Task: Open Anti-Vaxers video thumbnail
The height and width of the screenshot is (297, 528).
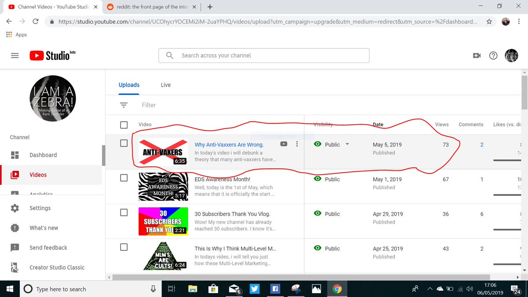Action: click(x=163, y=152)
